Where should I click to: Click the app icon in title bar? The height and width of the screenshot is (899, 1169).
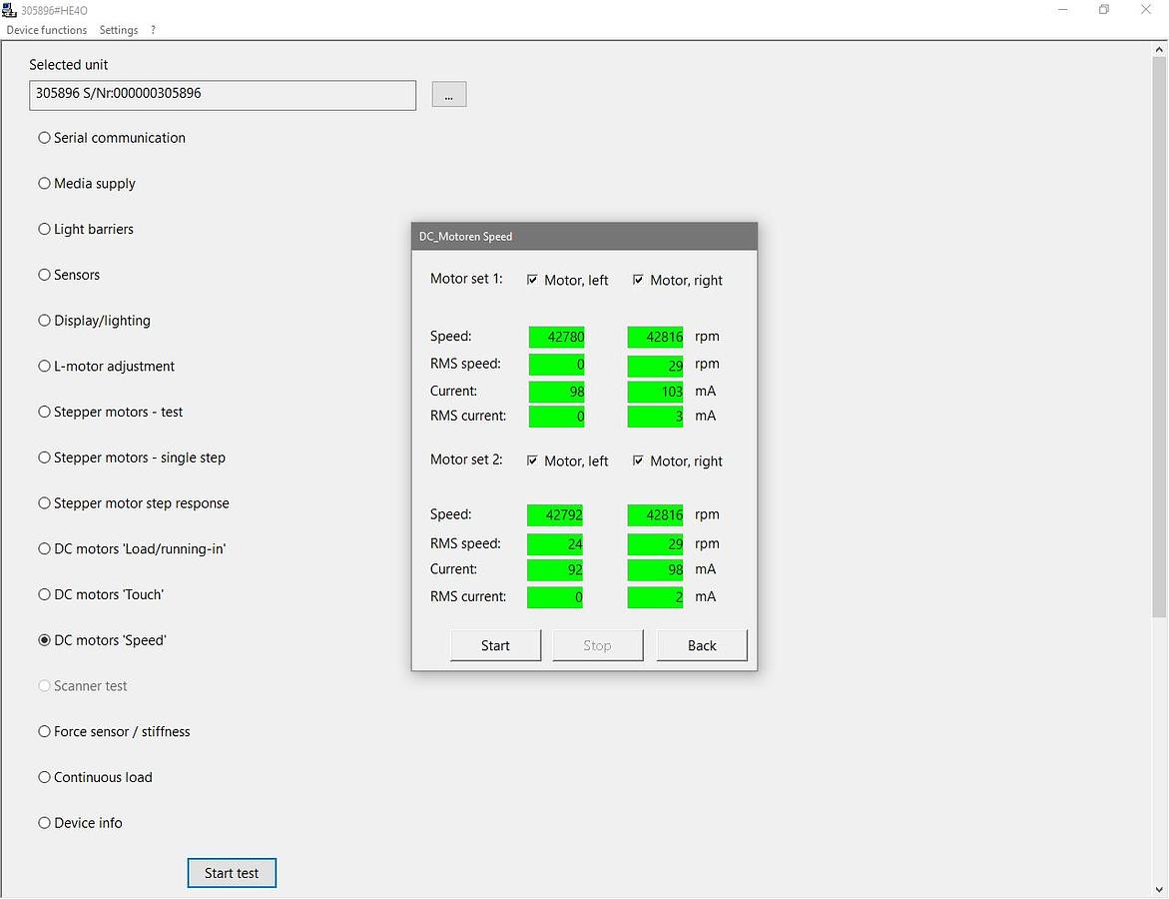tap(10, 10)
